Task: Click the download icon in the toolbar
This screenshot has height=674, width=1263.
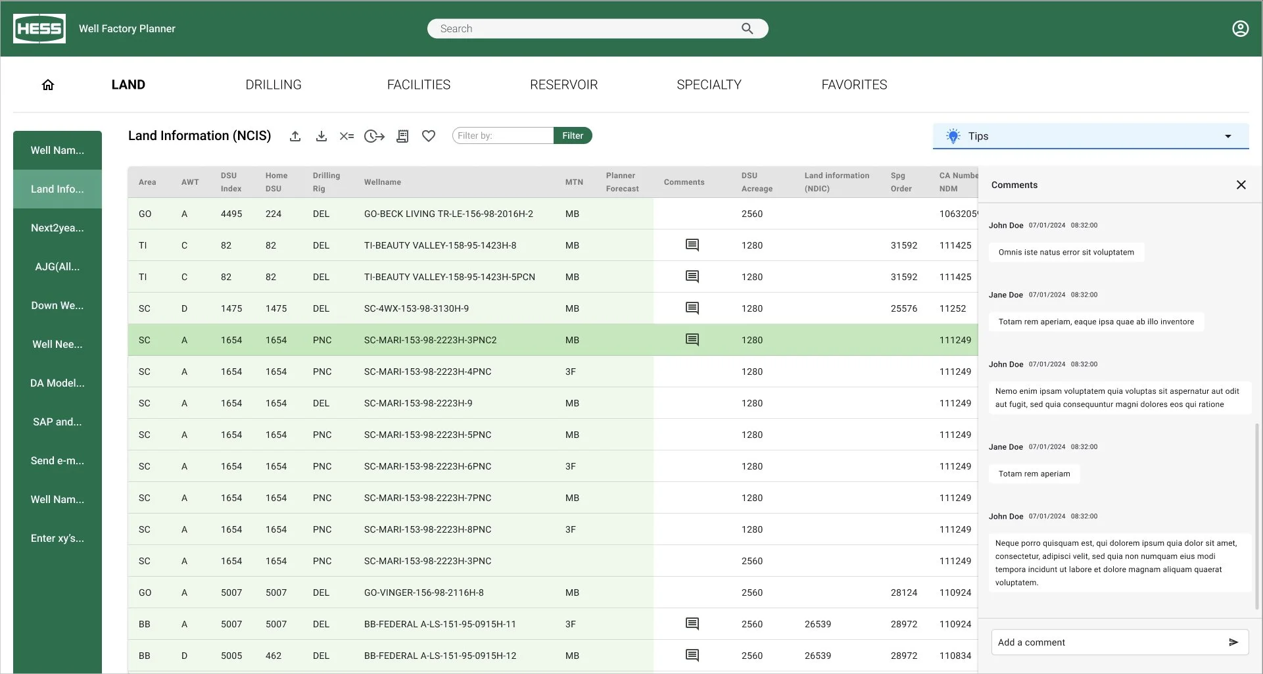Action: (322, 136)
